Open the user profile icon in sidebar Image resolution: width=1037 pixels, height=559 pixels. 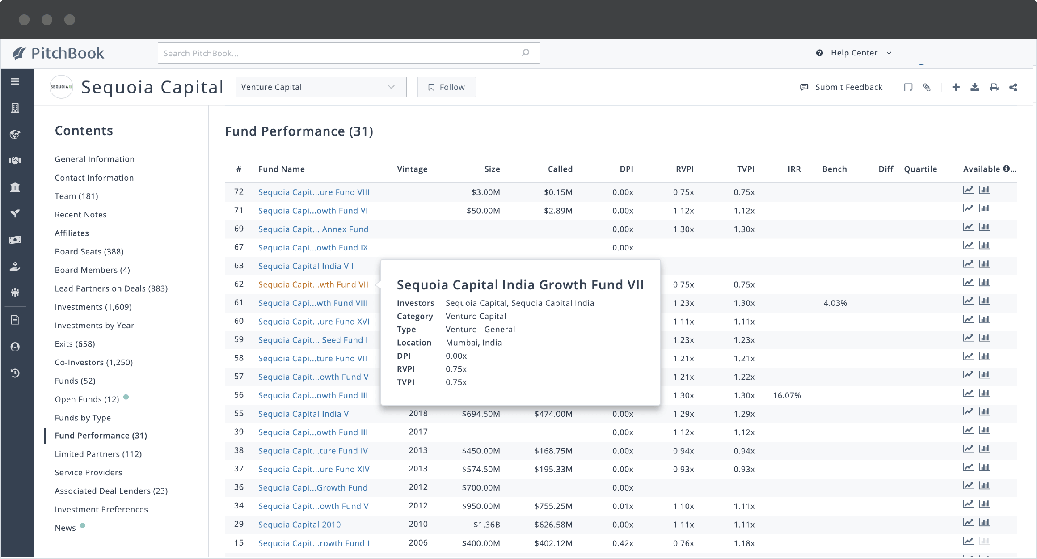(15, 347)
